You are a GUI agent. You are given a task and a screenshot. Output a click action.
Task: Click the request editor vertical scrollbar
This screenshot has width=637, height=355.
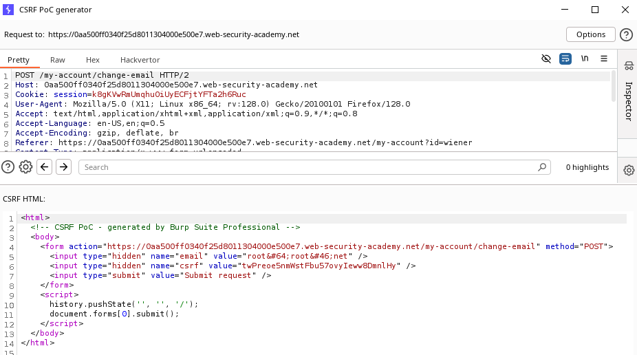(614, 86)
